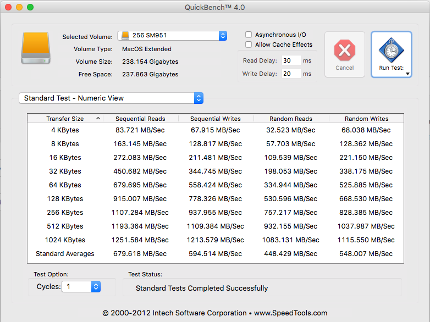
Task: Select the 1024 KBytes row label
Action: coord(65,240)
